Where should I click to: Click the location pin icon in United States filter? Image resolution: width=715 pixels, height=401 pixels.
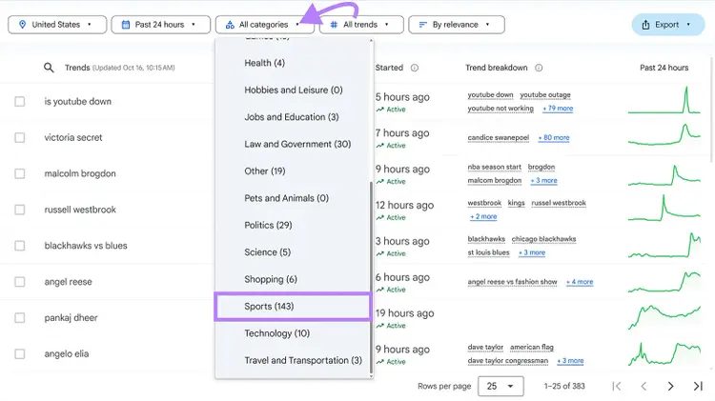point(22,25)
